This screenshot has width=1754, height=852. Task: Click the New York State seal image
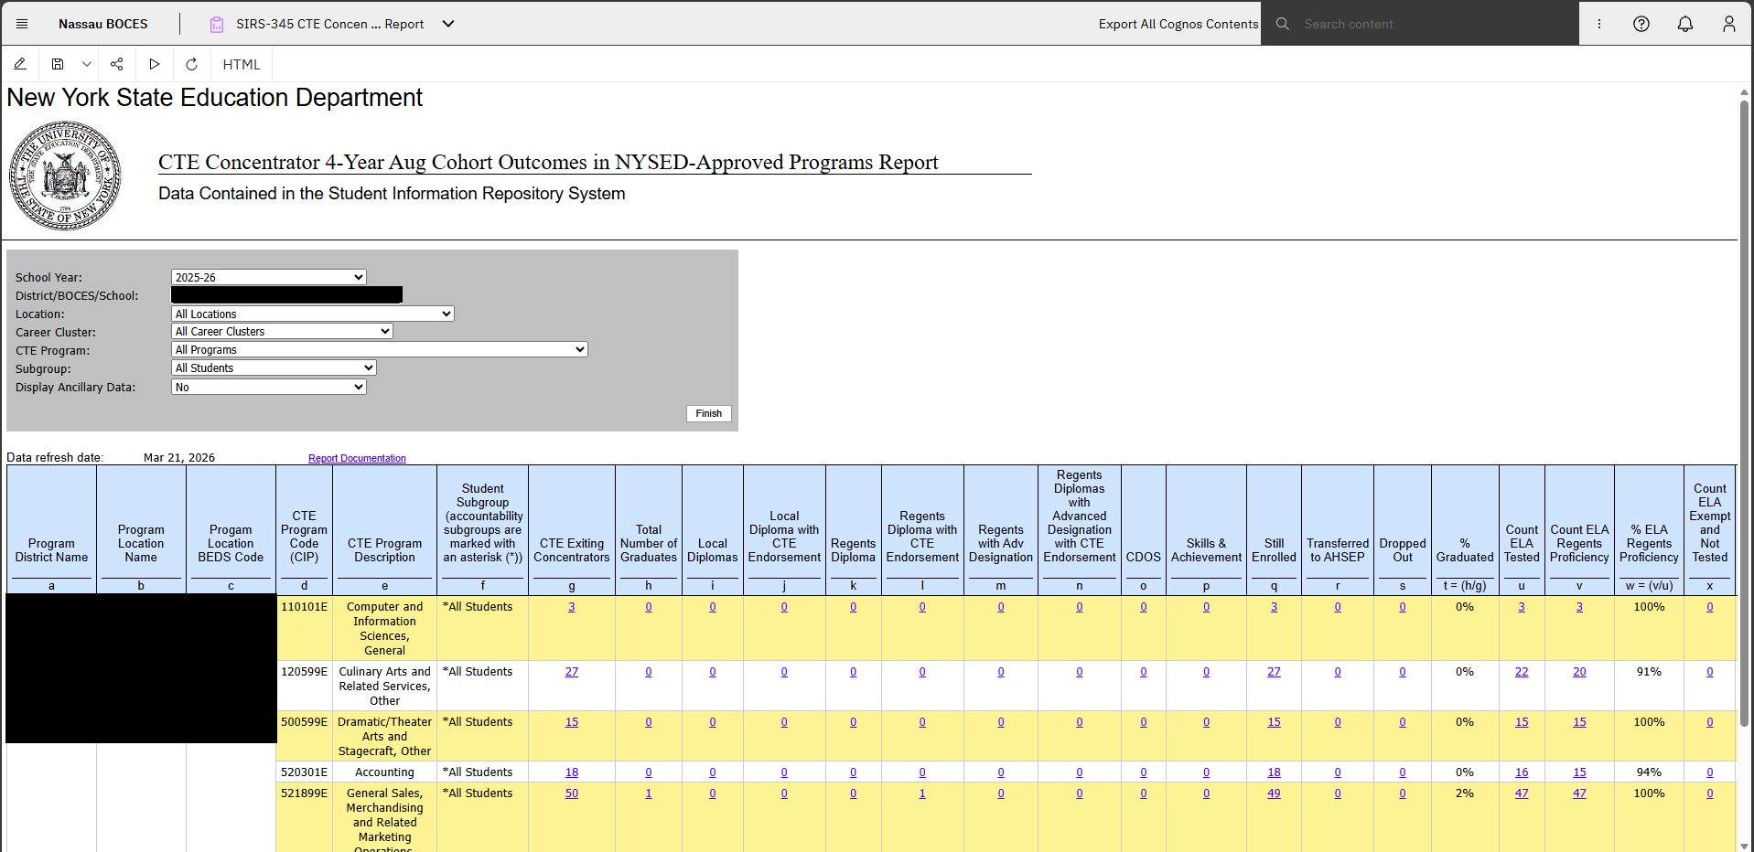tap(65, 176)
